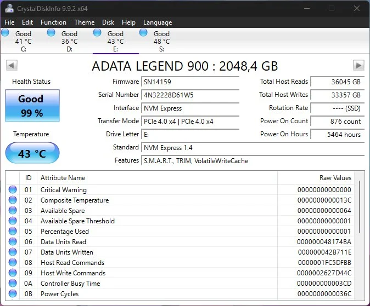This screenshot has width=370, height=306.
Task: Select the C: drive status orb
Action: 5,32
